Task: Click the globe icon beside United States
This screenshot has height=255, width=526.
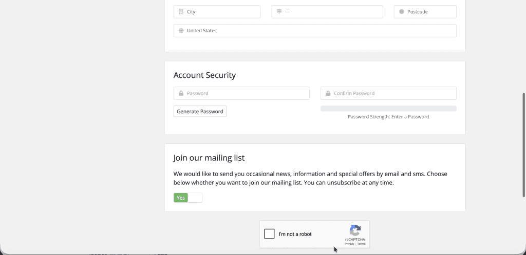Action: [x=181, y=31]
